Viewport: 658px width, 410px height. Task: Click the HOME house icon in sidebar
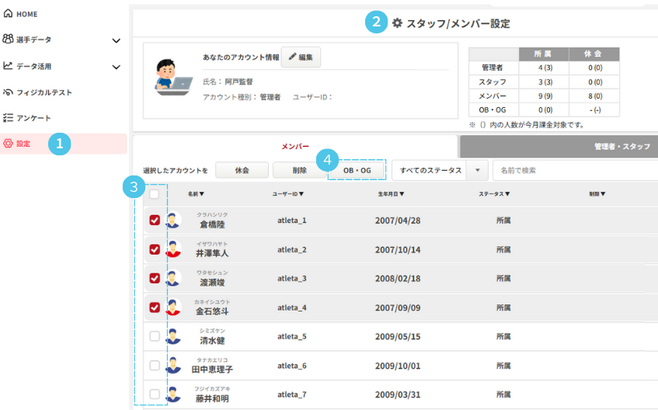point(8,14)
